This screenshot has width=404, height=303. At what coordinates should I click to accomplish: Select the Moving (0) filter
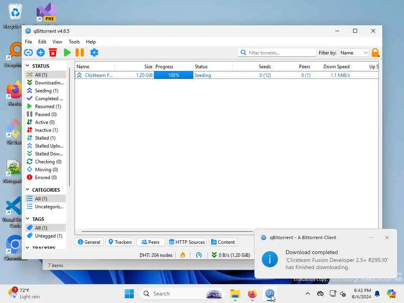46,170
